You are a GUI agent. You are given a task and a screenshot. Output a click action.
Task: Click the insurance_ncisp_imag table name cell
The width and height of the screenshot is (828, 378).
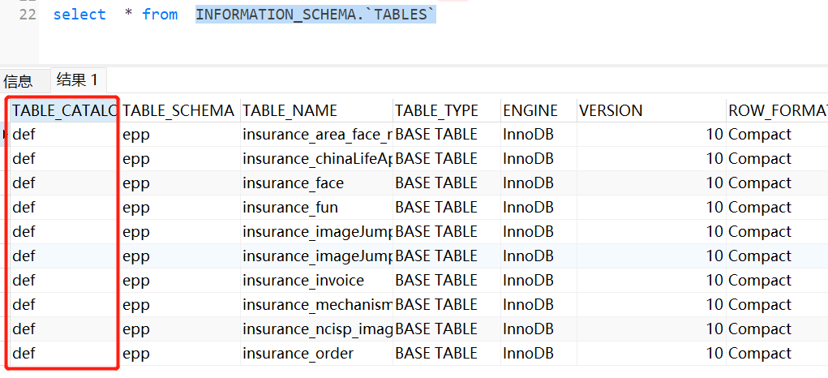[x=317, y=329]
